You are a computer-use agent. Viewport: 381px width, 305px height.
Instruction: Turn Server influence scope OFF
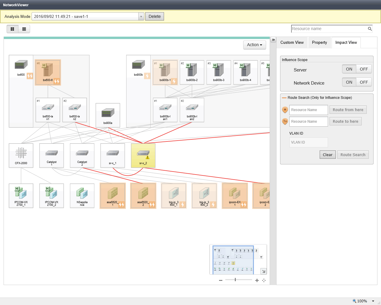coord(364,69)
